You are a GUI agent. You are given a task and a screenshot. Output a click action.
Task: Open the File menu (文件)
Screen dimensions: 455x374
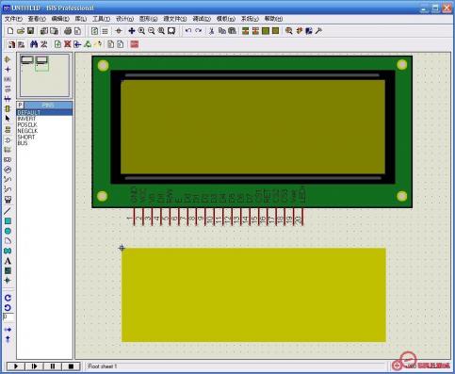pos(13,19)
